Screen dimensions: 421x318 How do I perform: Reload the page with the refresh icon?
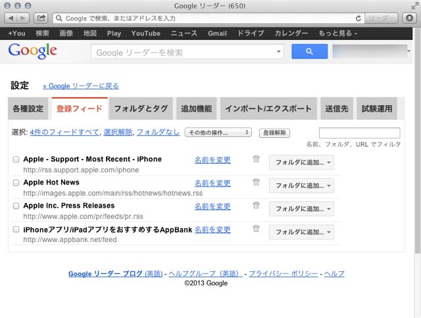coord(358,18)
